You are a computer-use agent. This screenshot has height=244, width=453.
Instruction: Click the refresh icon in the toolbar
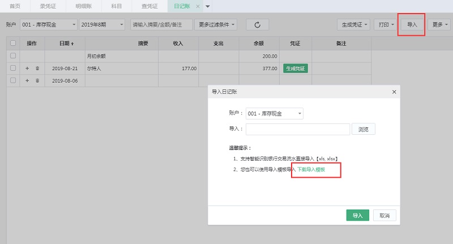click(x=257, y=25)
